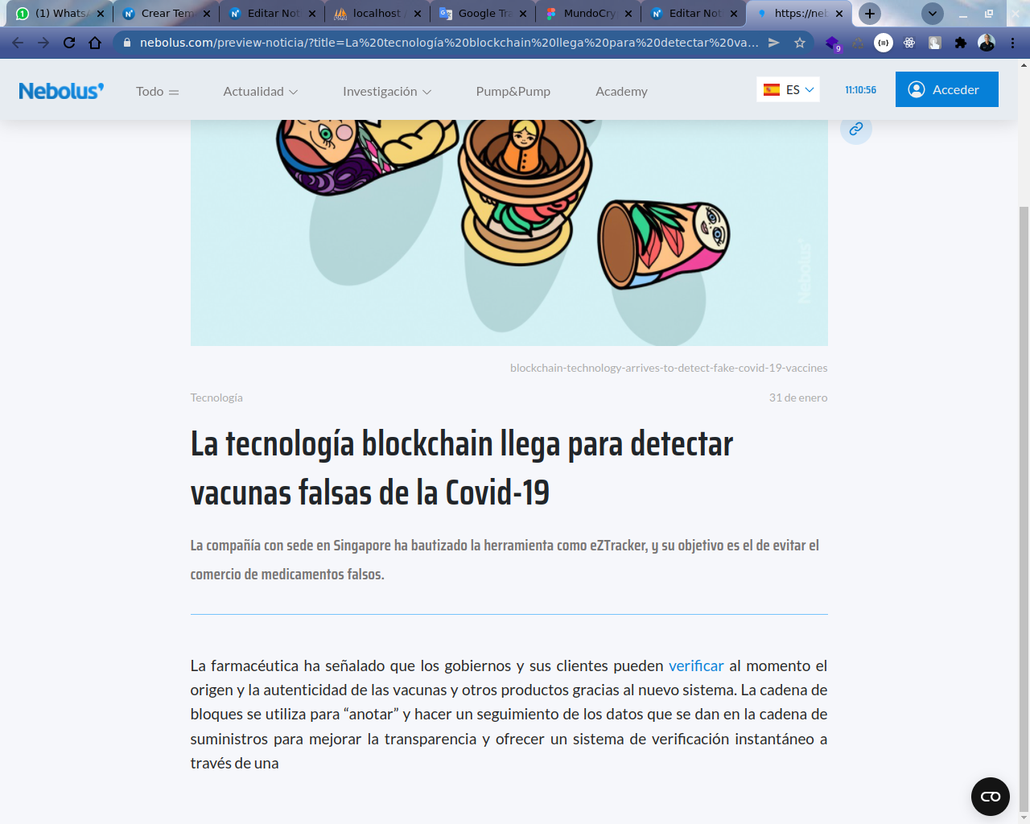Open a new browser tab
The height and width of the screenshot is (824, 1030).
click(x=869, y=14)
